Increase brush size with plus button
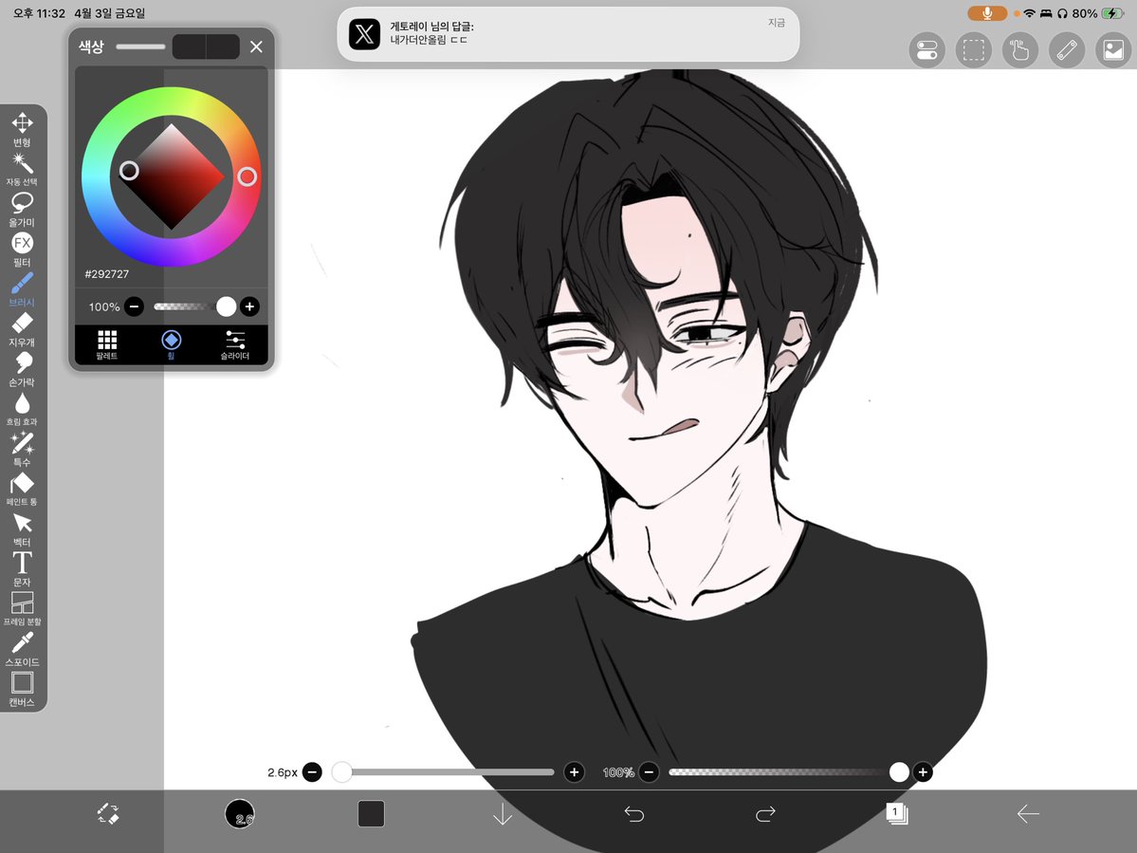The image size is (1137, 853). (x=575, y=772)
